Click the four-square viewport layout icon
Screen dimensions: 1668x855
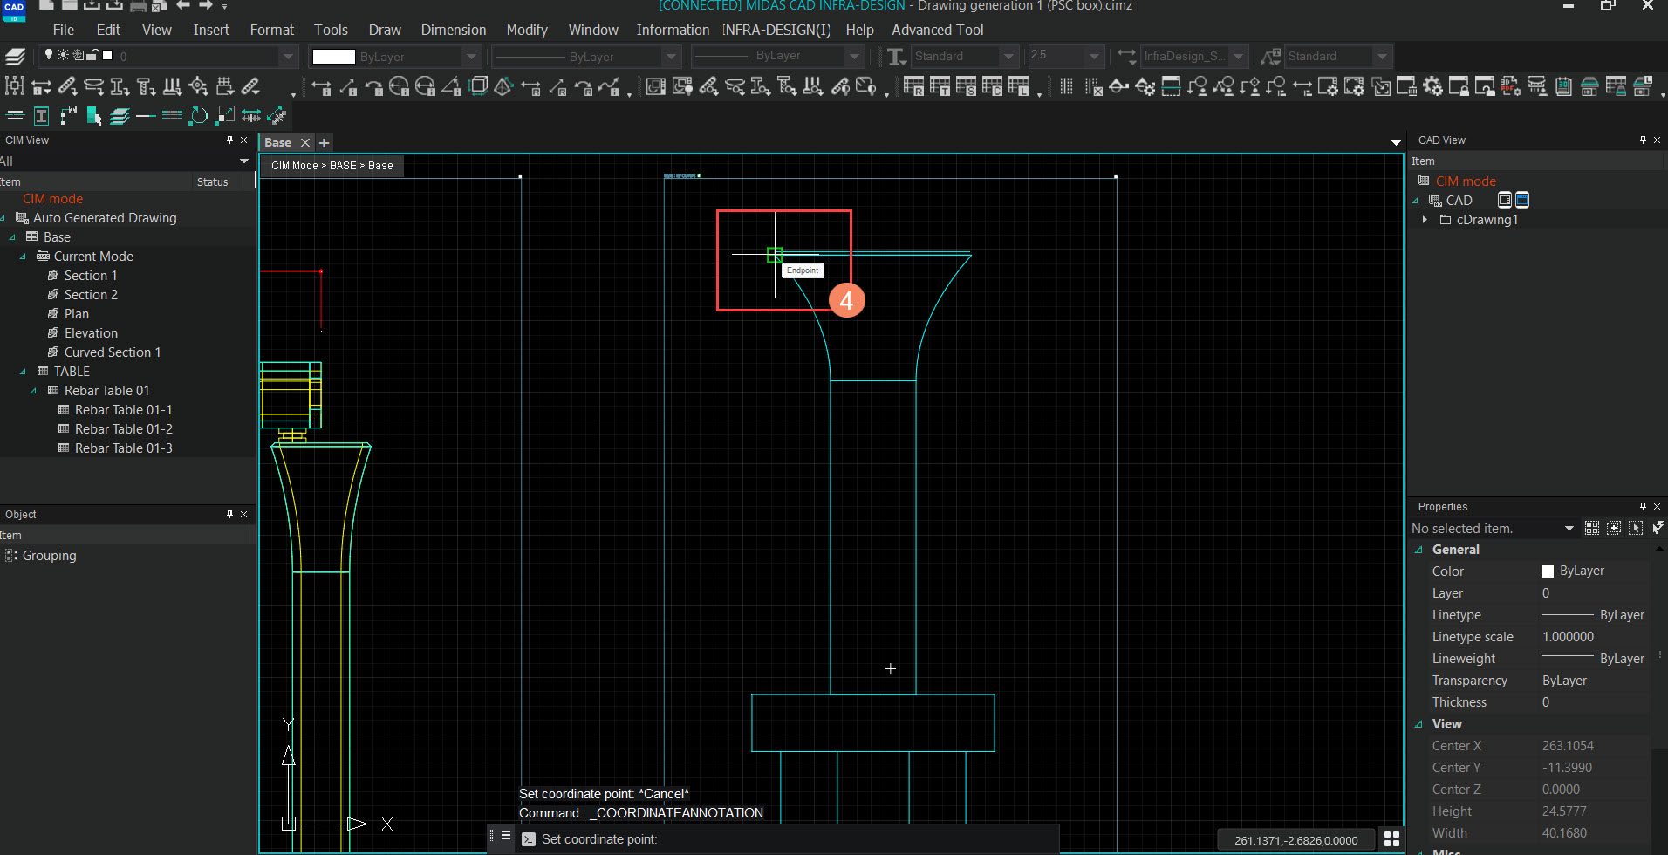click(1392, 839)
